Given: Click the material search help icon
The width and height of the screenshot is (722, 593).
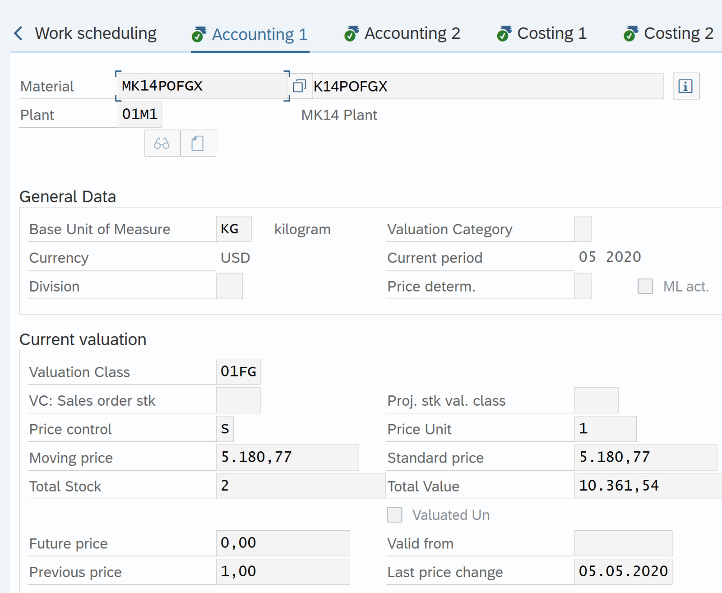Looking at the screenshot, I should 299,86.
